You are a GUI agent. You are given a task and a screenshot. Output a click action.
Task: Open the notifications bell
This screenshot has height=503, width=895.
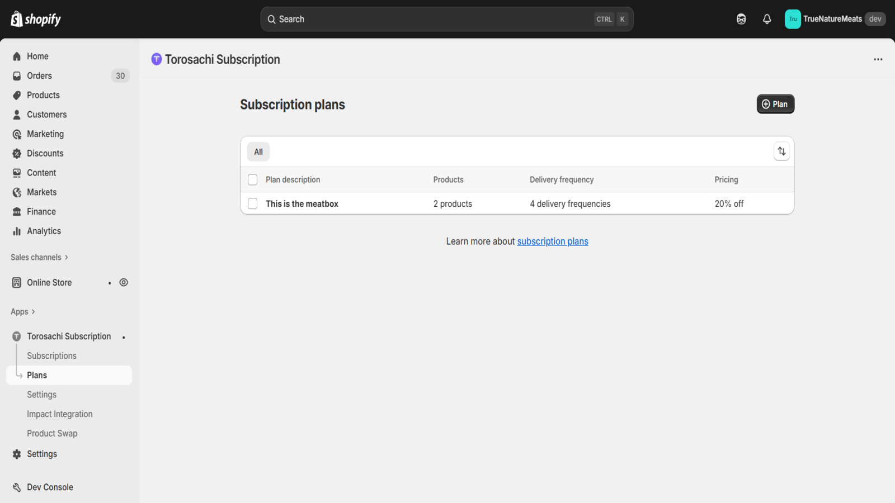(x=767, y=19)
